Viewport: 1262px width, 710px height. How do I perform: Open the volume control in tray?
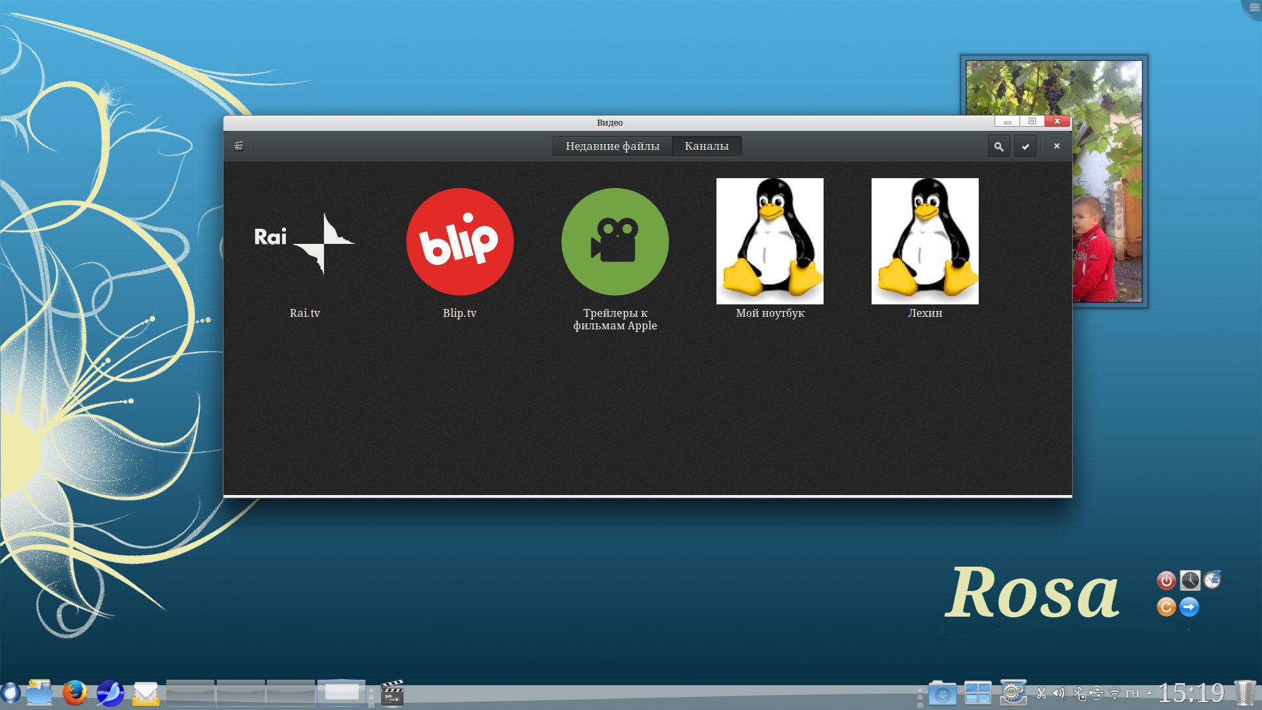coord(1058,693)
